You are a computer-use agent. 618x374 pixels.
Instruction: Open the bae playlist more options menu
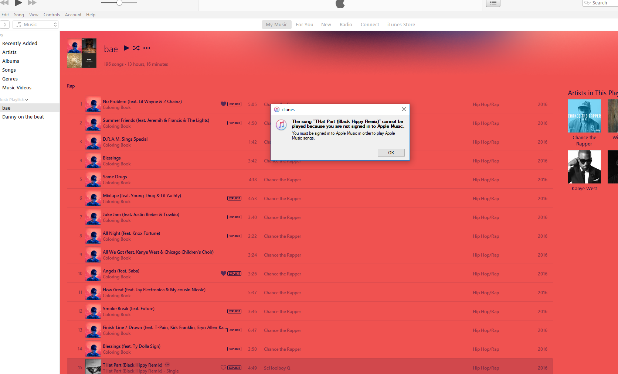pyautogui.click(x=147, y=48)
